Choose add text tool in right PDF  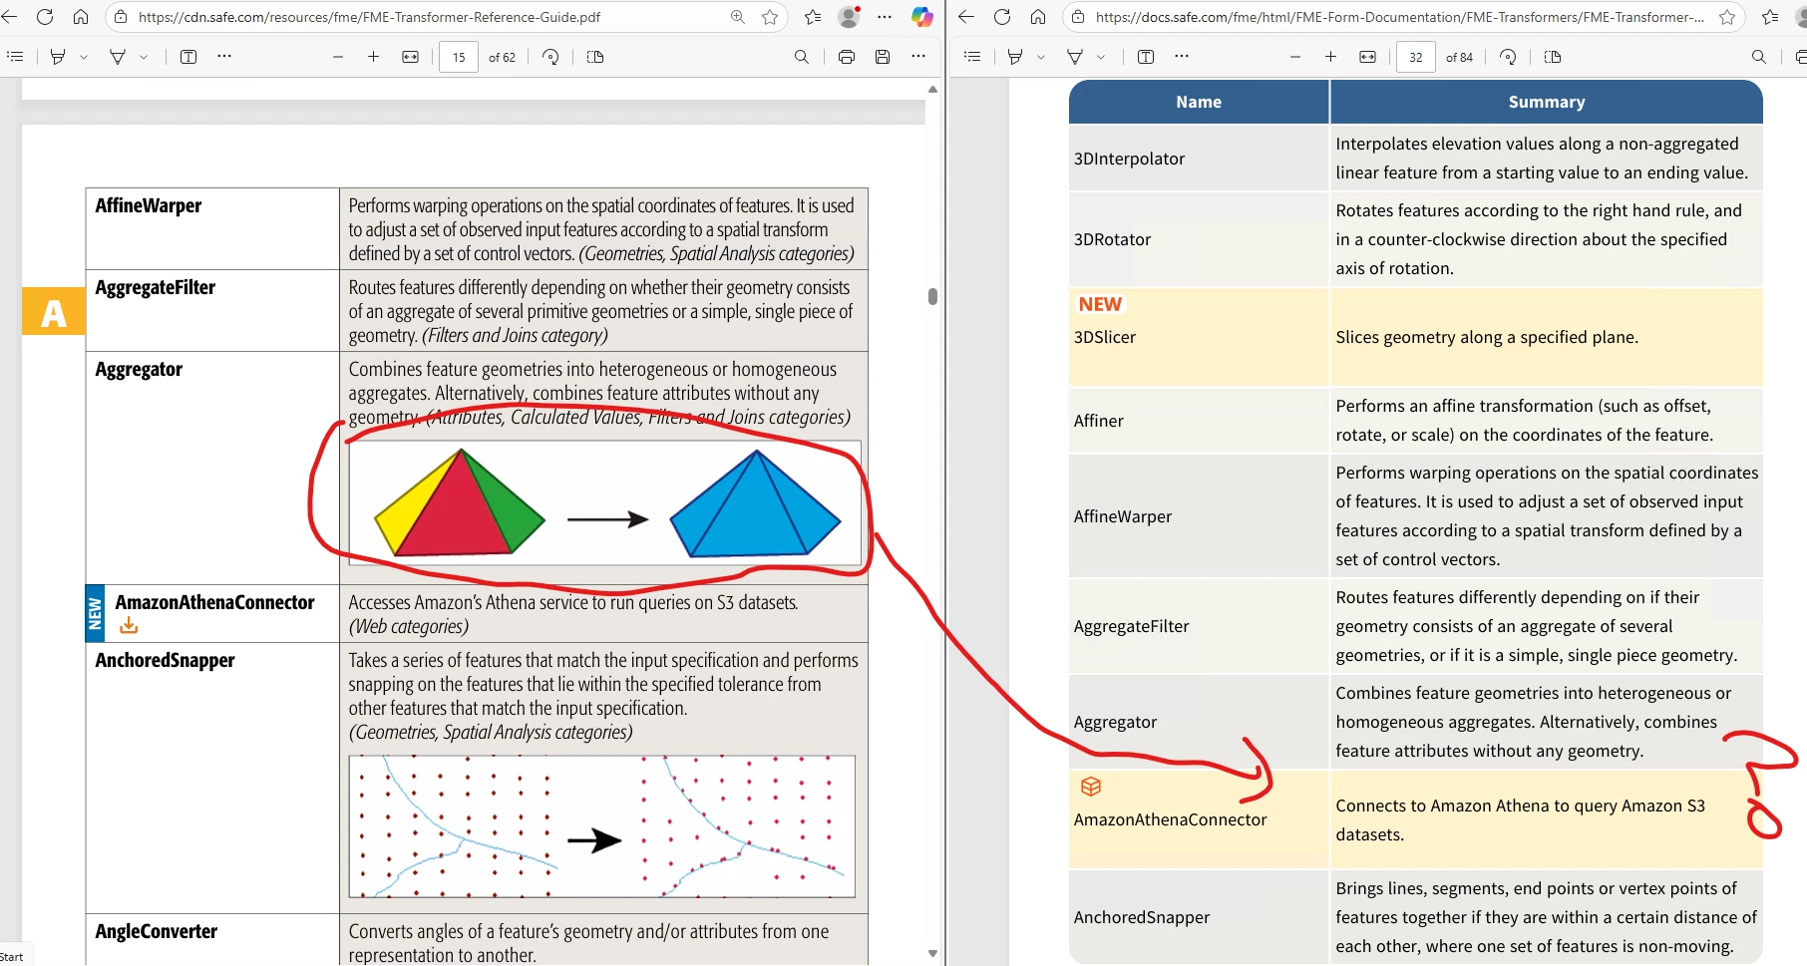(1146, 57)
